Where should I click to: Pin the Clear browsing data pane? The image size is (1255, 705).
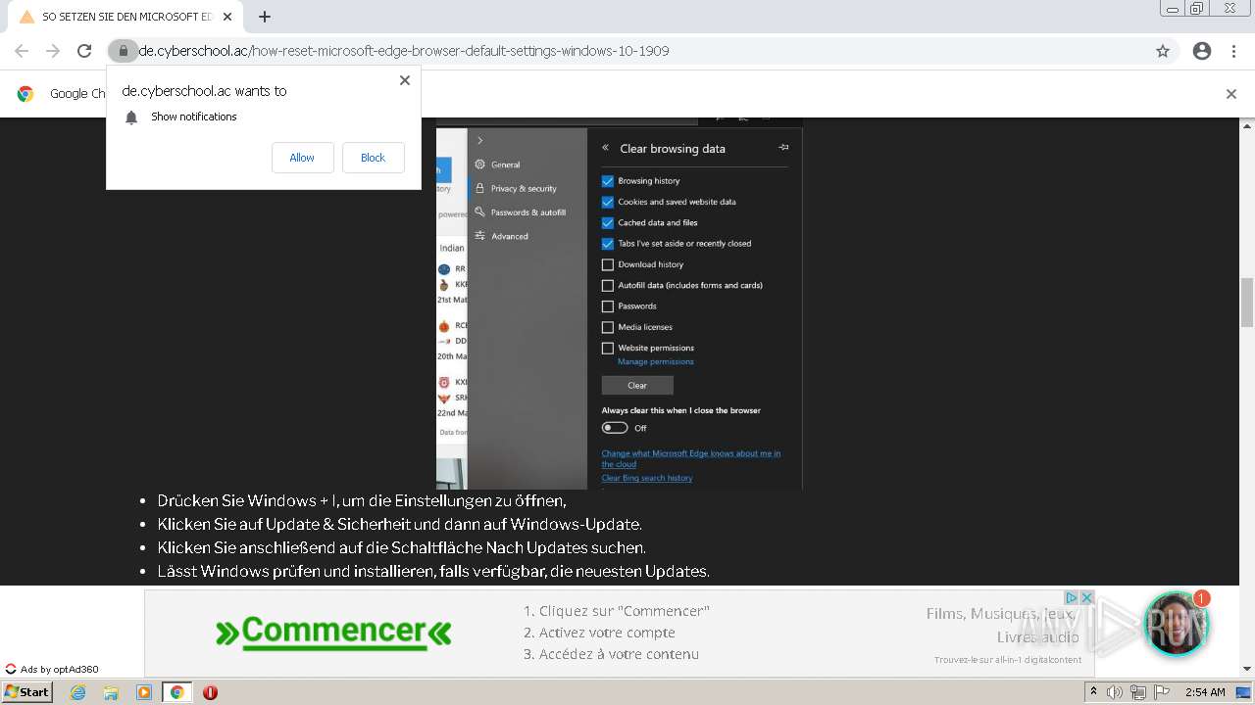783,147
